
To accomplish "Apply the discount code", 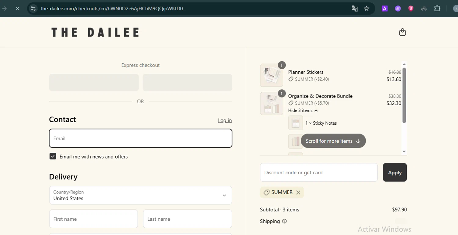I will click(x=395, y=173).
